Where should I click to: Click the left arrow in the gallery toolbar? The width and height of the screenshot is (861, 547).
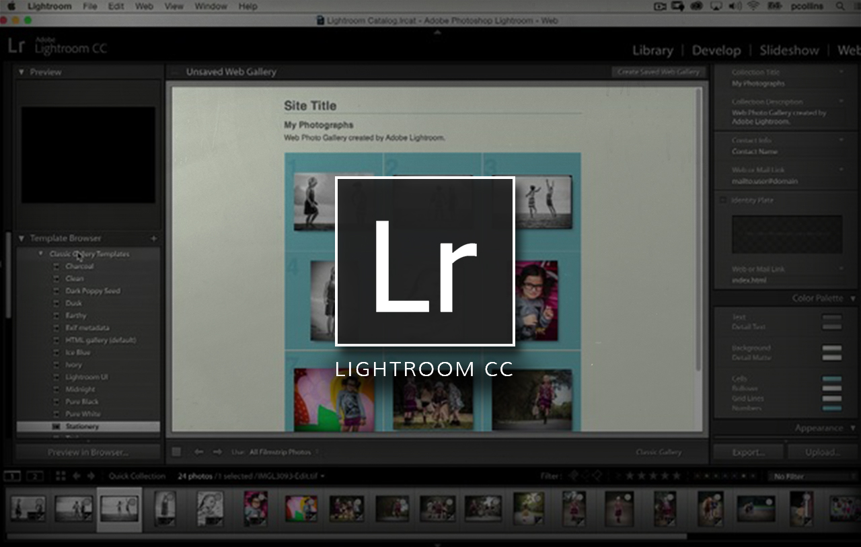(198, 452)
